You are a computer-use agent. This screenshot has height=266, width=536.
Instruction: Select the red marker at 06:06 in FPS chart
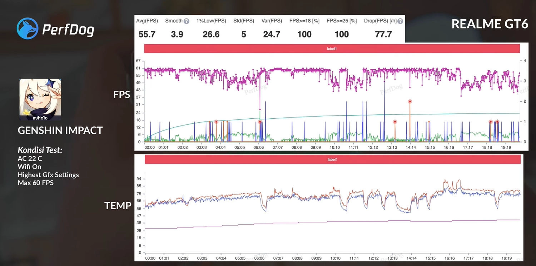[x=260, y=122]
